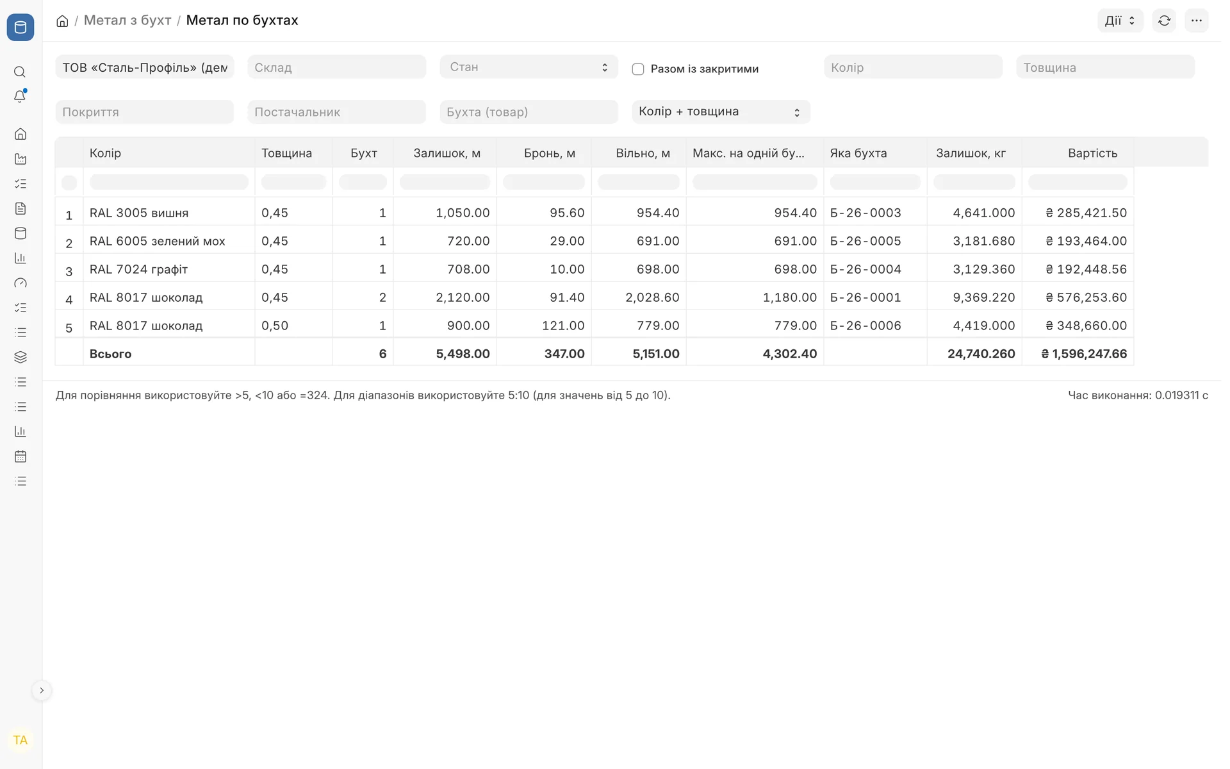Screen dimensions: 1230x769
Task: Click the 'Метал по бухтах' page title
Action: pos(242,21)
